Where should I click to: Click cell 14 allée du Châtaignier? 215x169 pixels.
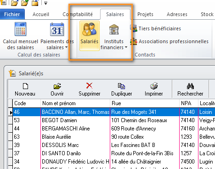click(145, 162)
